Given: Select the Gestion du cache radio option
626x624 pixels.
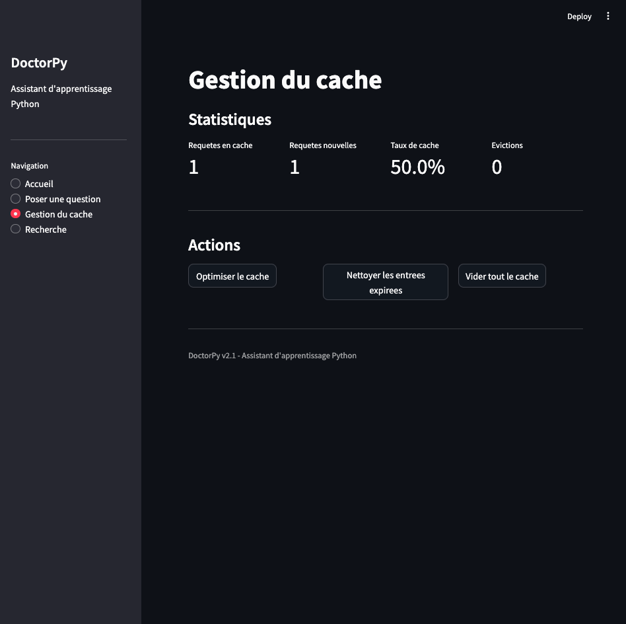Looking at the screenshot, I should [x=52, y=214].
